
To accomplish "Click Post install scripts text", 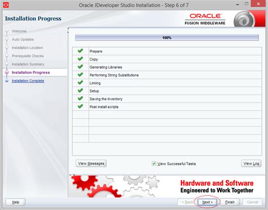I will pyautogui.click(x=104, y=107).
